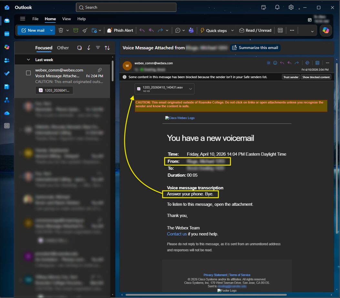Click the Delete trash can icon
The height and width of the screenshot is (298, 340).
point(61,30)
